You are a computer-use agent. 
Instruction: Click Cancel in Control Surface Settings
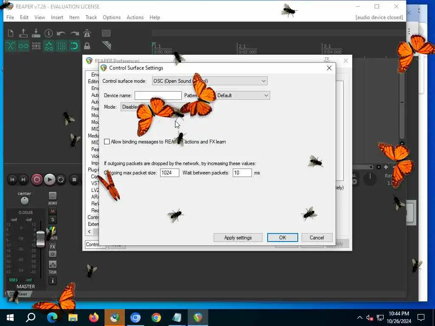(x=316, y=238)
